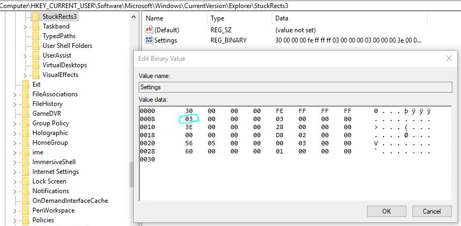Click the Internet Settings folder icon
This screenshot has width=461, height=226.
[26, 172]
